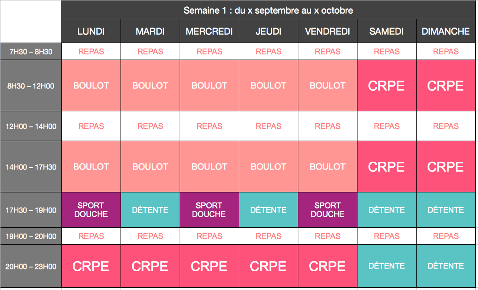Select Thursday's midday REPAS cell

coord(269,126)
